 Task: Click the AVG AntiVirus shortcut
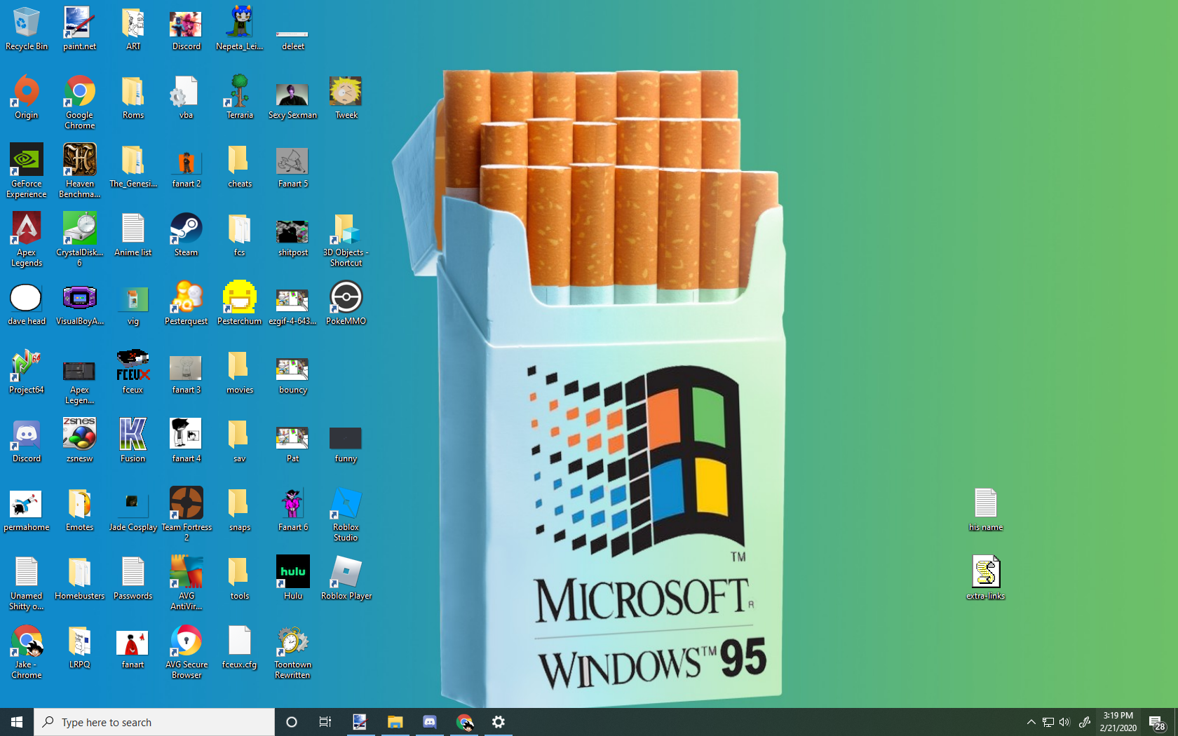[x=187, y=583]
